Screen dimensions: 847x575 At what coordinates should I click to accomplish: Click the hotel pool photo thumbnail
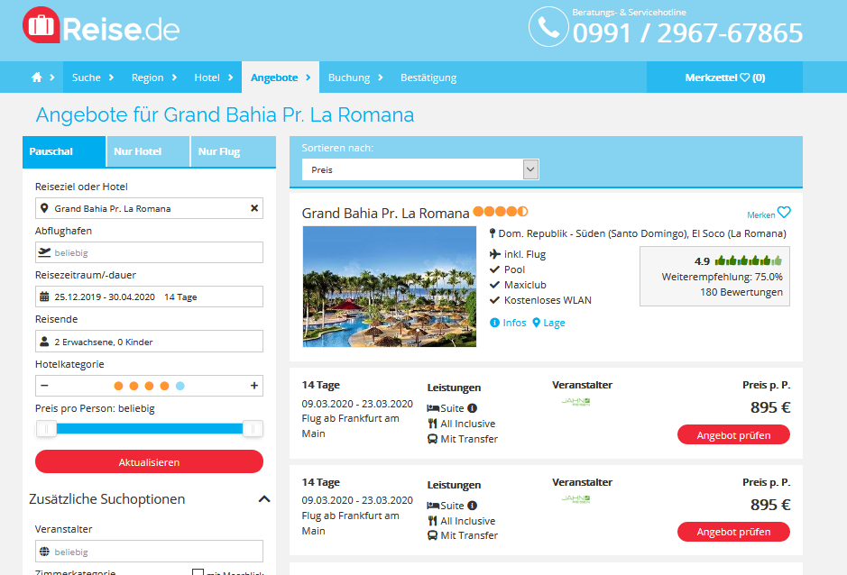pos(390,287)
